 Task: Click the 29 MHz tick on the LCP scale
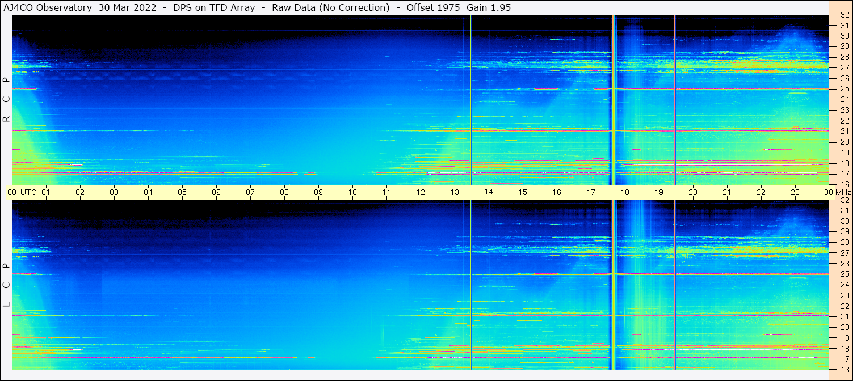[844, 232]
